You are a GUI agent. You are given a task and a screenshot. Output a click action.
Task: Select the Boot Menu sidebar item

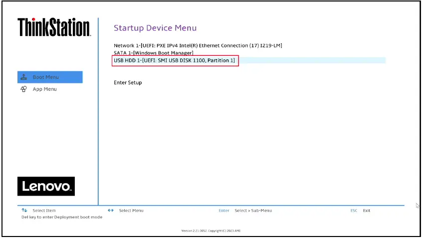tap(50, 77)
